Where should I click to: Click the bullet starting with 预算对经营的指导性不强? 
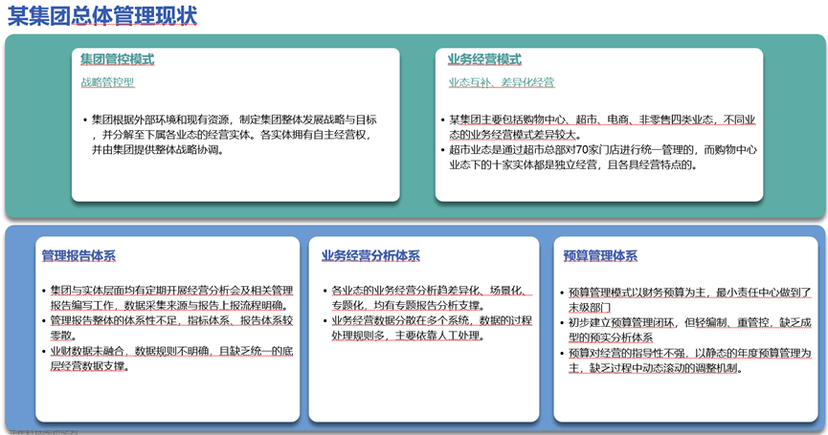click(x=685, y=360)
